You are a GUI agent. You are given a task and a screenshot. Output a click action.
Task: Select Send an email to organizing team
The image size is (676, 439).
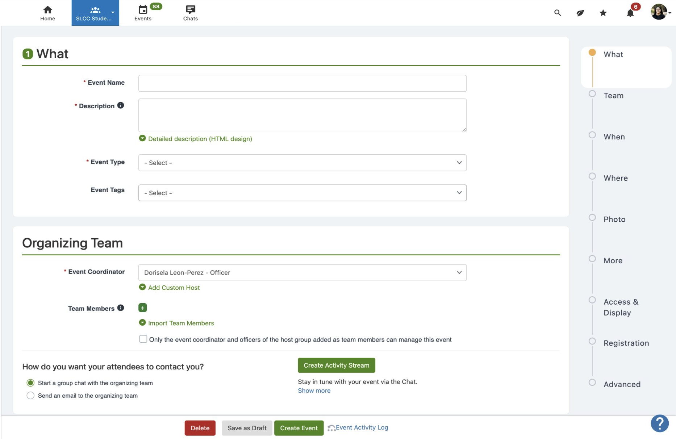click(30, 396)
